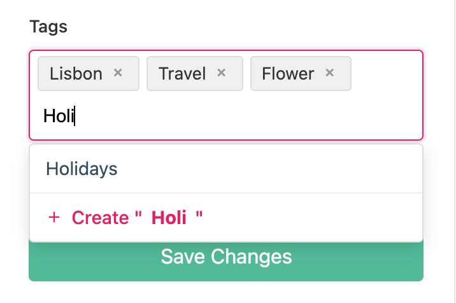456x303 pixels.
Task: Click the plus icon beside Create
Action: coord(54,218)
